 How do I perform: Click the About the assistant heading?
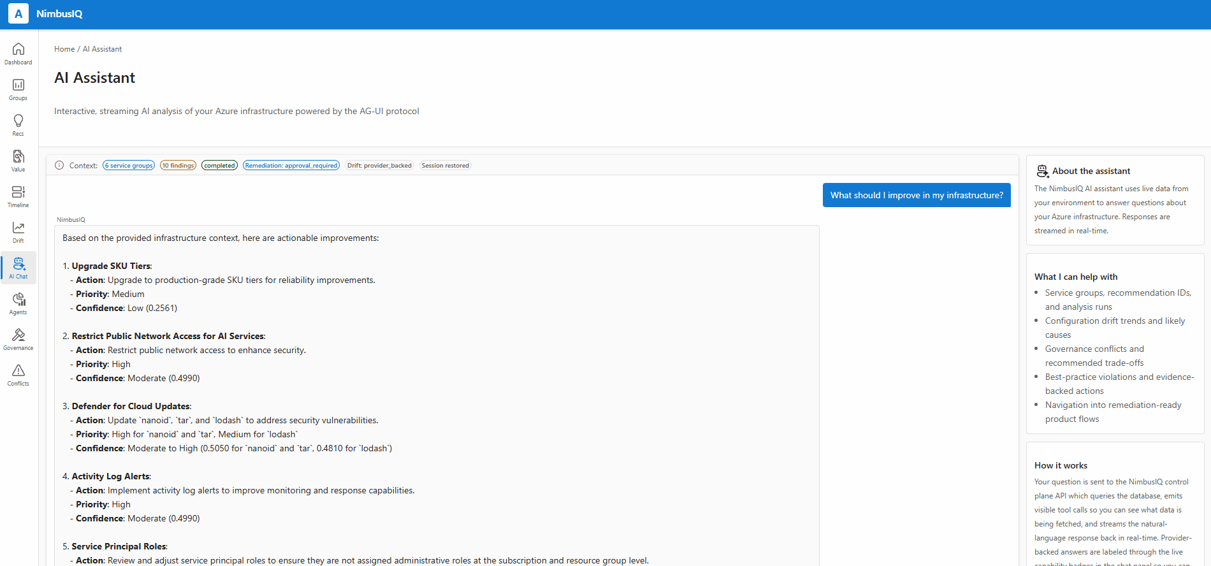point(1091,171)
